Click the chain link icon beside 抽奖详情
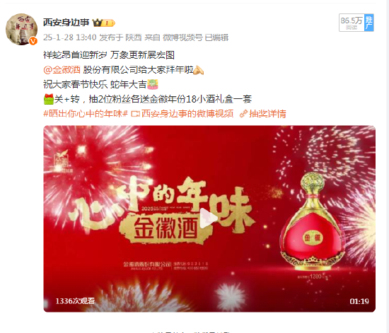Viewport: 389px width, 333px height. (243, 114)
